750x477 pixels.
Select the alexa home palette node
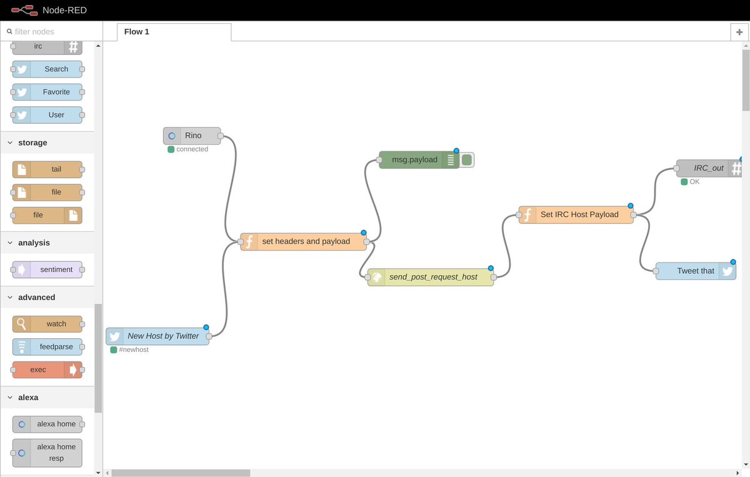click(x=47, y=424)
